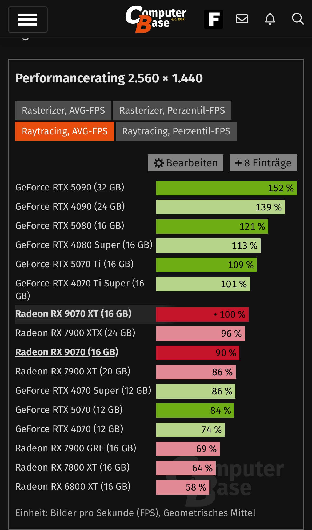
Task: Click the plus icon next to 8 Einträge
Action: 238,163
